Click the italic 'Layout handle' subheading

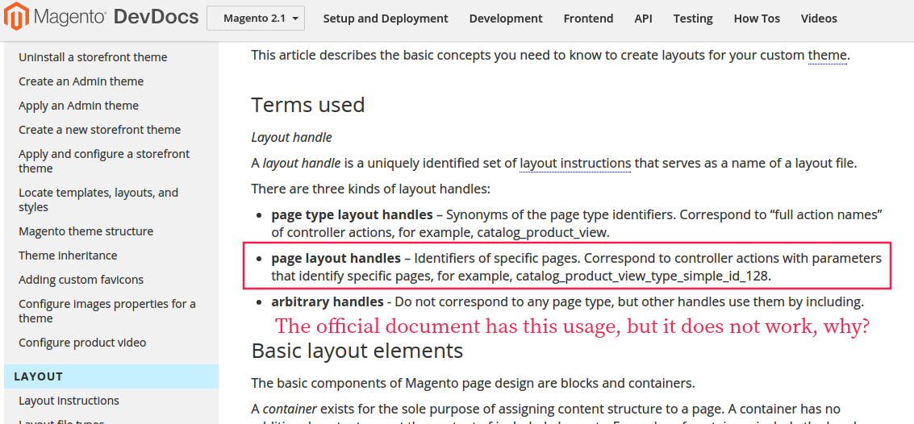pyautogui.click(x=291, y=138)
